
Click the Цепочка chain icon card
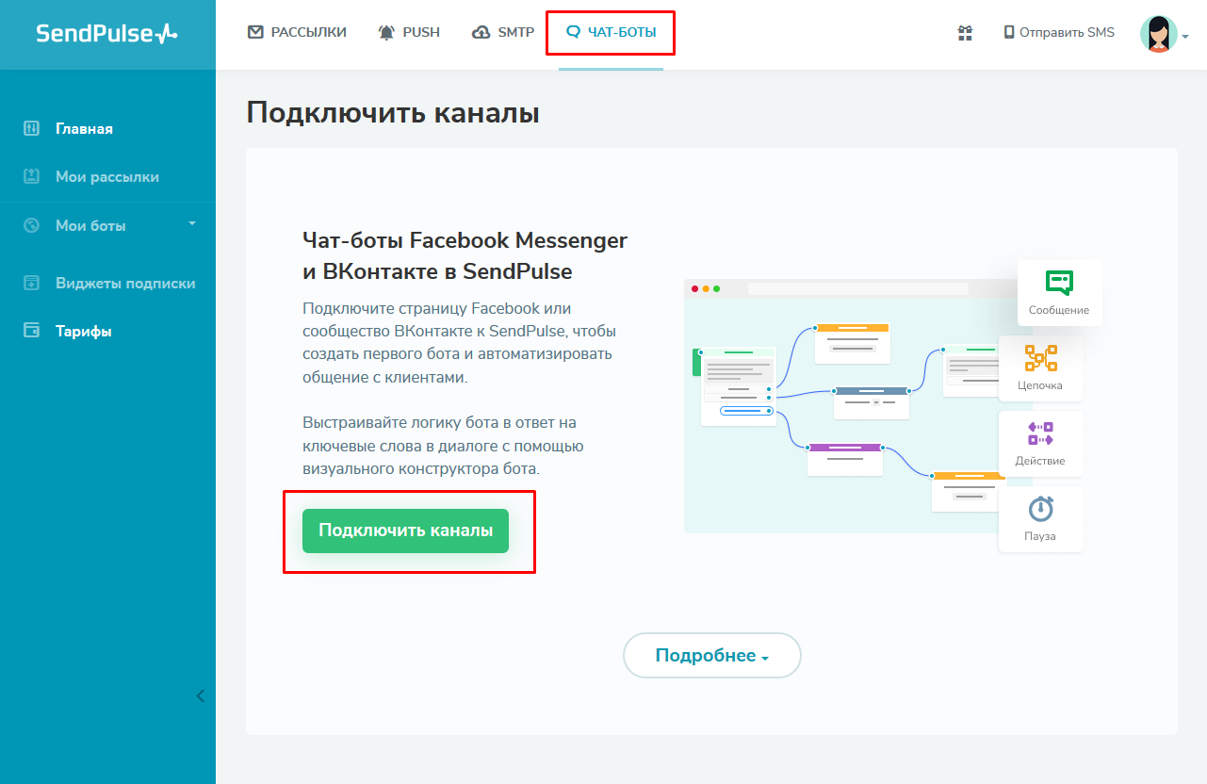pos(1040,368)
